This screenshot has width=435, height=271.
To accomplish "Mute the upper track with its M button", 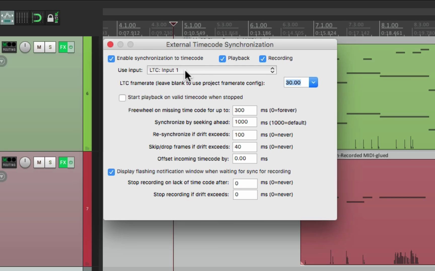I will [x=39, y=47].
